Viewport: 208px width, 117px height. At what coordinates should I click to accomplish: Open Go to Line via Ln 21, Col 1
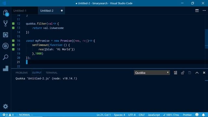(x=103, y=115)
